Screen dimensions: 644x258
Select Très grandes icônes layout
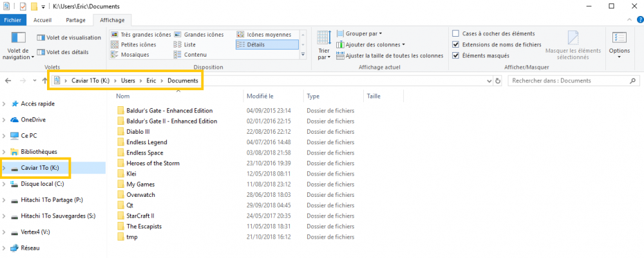point(140,35)
